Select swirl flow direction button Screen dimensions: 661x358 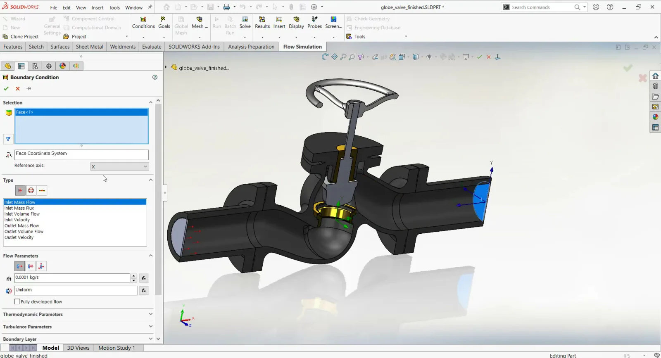(x=31, y=266)
